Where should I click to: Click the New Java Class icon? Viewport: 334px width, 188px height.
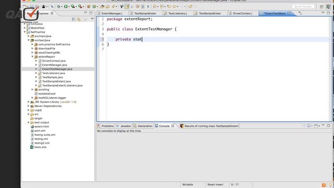tap(94, 6)
